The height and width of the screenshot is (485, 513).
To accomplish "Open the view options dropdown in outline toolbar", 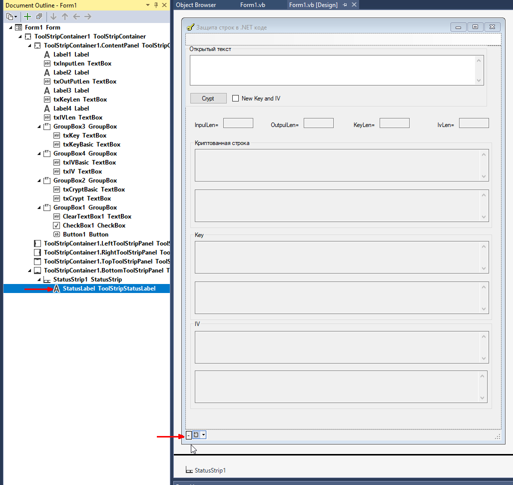I will click(x=12, y=16).
